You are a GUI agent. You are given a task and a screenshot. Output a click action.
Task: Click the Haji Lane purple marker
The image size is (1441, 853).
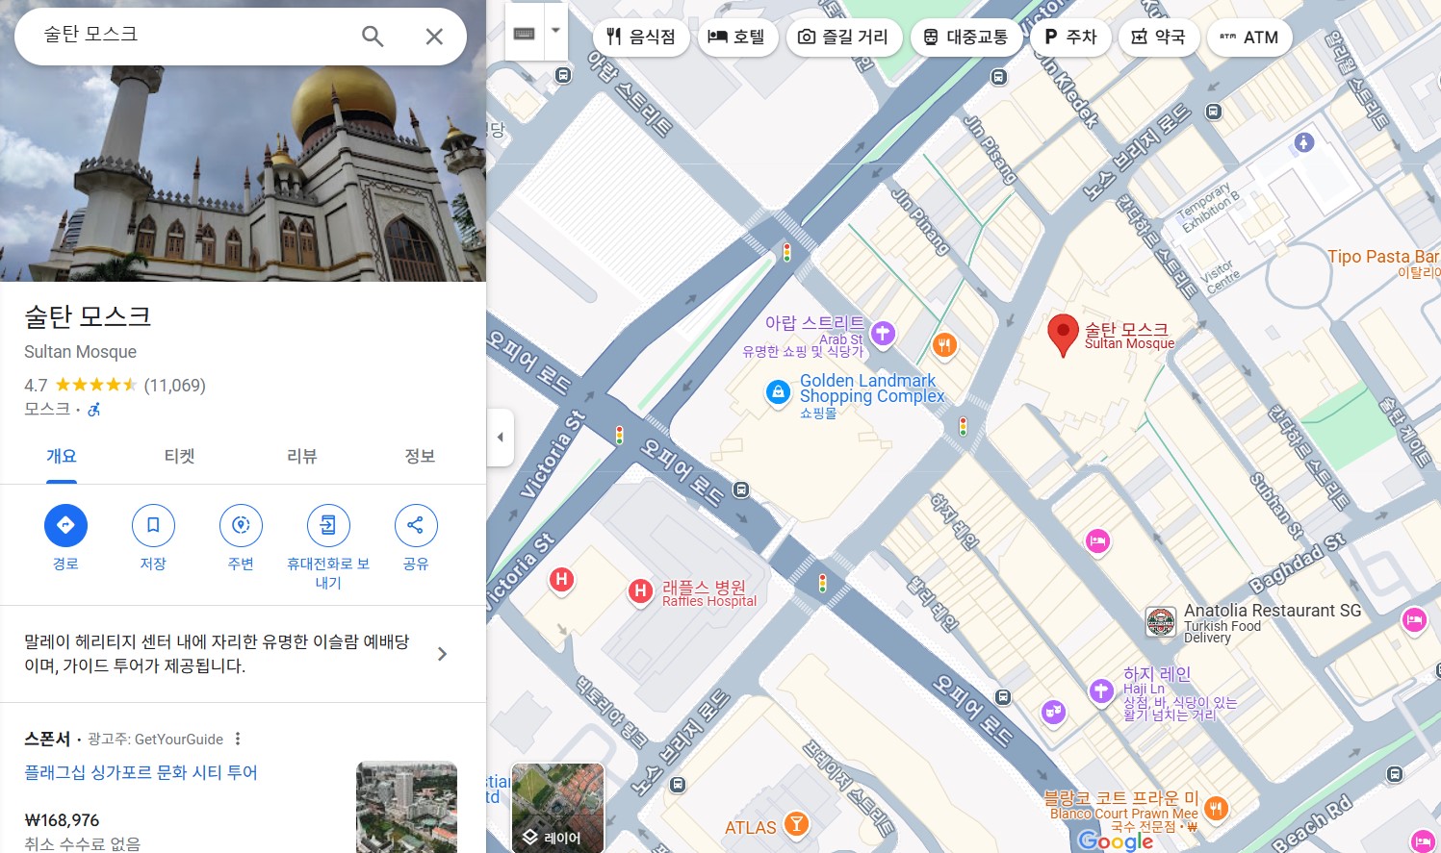[x=1101, y=690]
